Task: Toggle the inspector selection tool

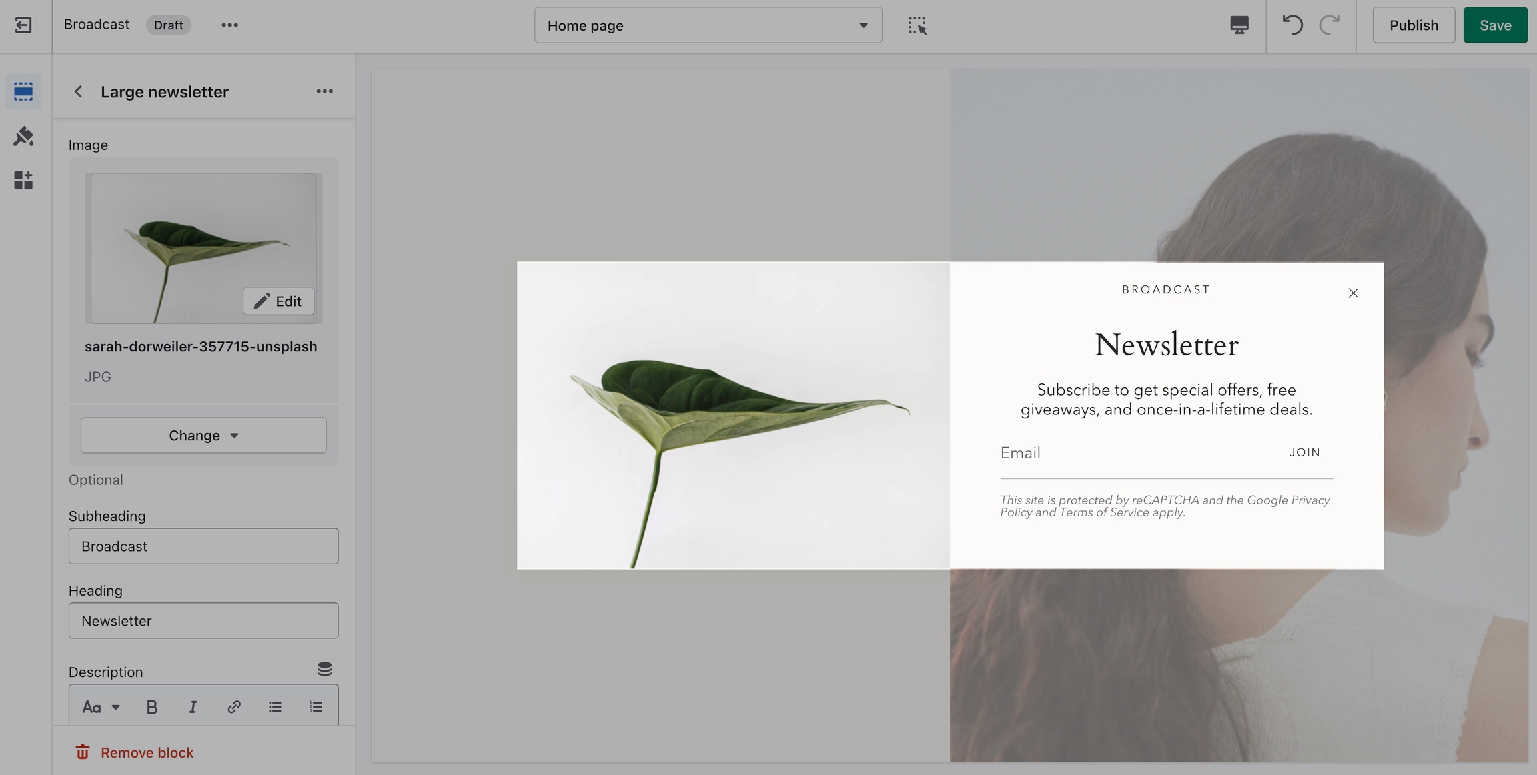Action: click(917, 25)
